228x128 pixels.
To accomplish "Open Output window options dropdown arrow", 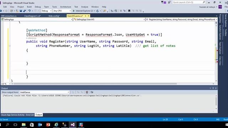I will (x=210, y=88).
